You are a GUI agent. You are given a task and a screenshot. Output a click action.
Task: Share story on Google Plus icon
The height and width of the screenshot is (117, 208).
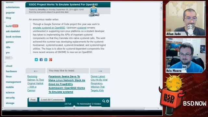pyautogui.click(x=51, y=59)
